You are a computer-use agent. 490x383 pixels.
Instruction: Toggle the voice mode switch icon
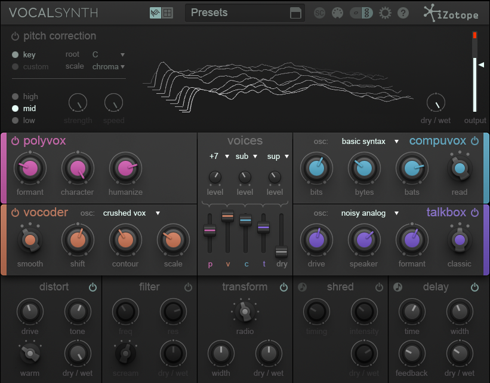pos(361,13)
